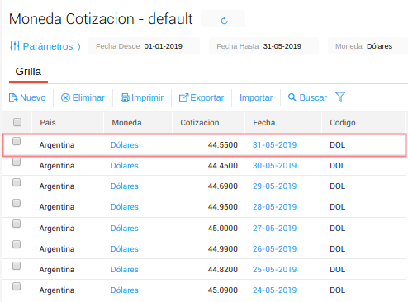Open the 24-05-2019 date link
The width and height of the screenshot is (408, 302).
pos(274,290)
